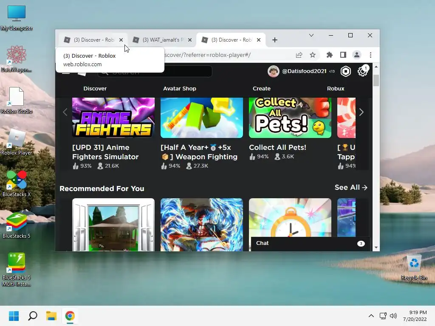
Task: Close the active Discover - Roblox tab
Action: [259, 40]
